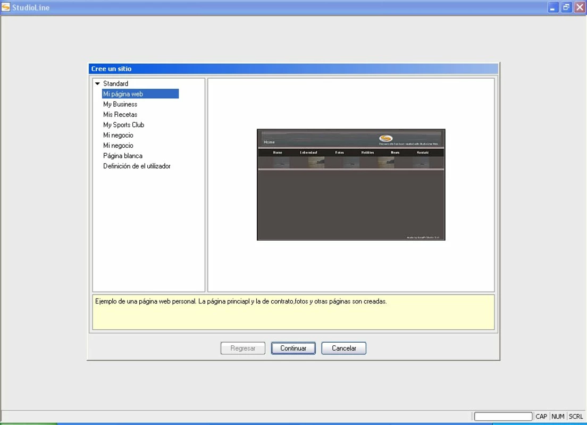The width and height of the screenshot is (587, 425).
Task: Dismiss the dialog with Cancelar
Action: click(343, 348)
